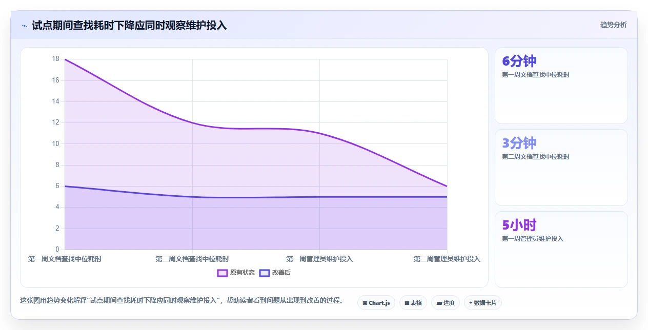Click the card caption 第一周文档查找中位耗时
Screen dimensions: 648x330
[x=536, y=75]
